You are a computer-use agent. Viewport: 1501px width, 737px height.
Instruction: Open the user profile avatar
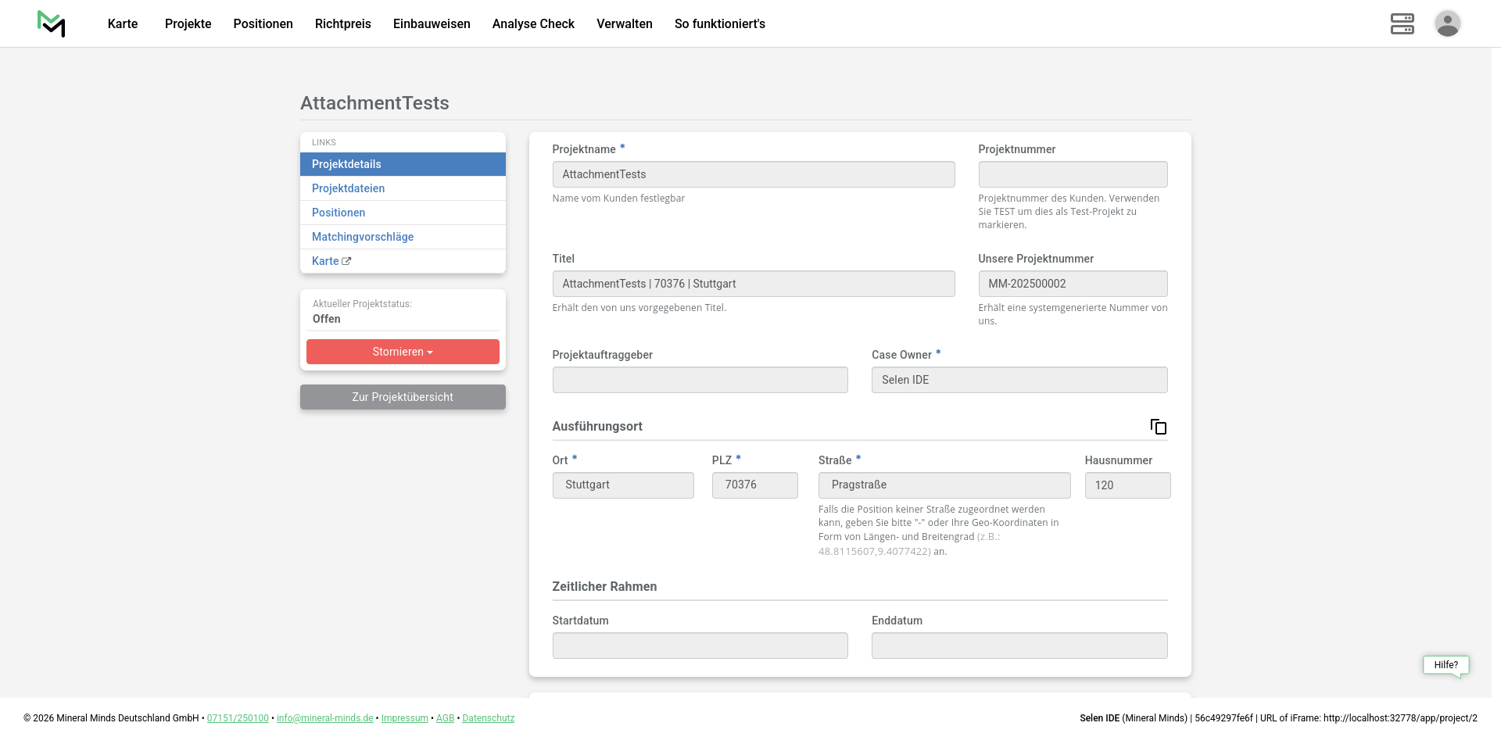coord(1447,23)
